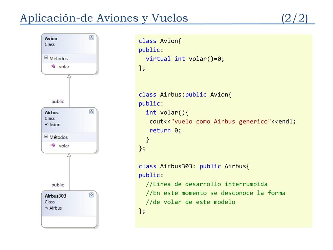Click public label on Avion-Airbus inheritance line
Viewport: 333px width, 250px height.
coord(58,102)
